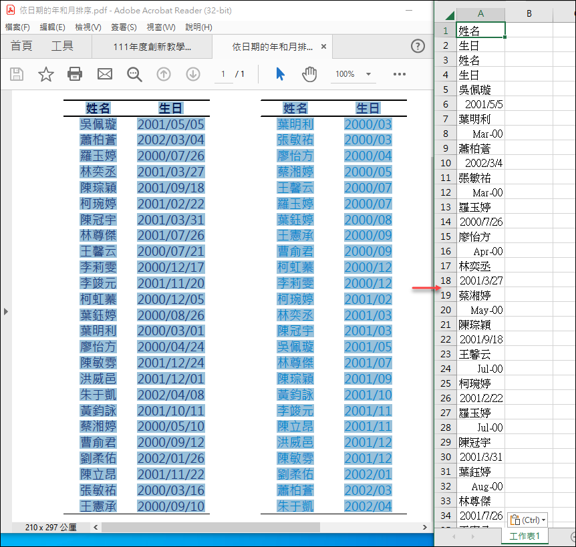Choose the selection arrow tool
The image size is (576, 547).
pyautogui.click(x=280, y=74)
